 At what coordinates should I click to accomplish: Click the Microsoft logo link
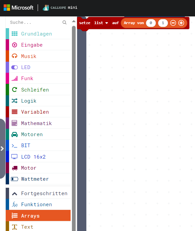coord(18,8)
